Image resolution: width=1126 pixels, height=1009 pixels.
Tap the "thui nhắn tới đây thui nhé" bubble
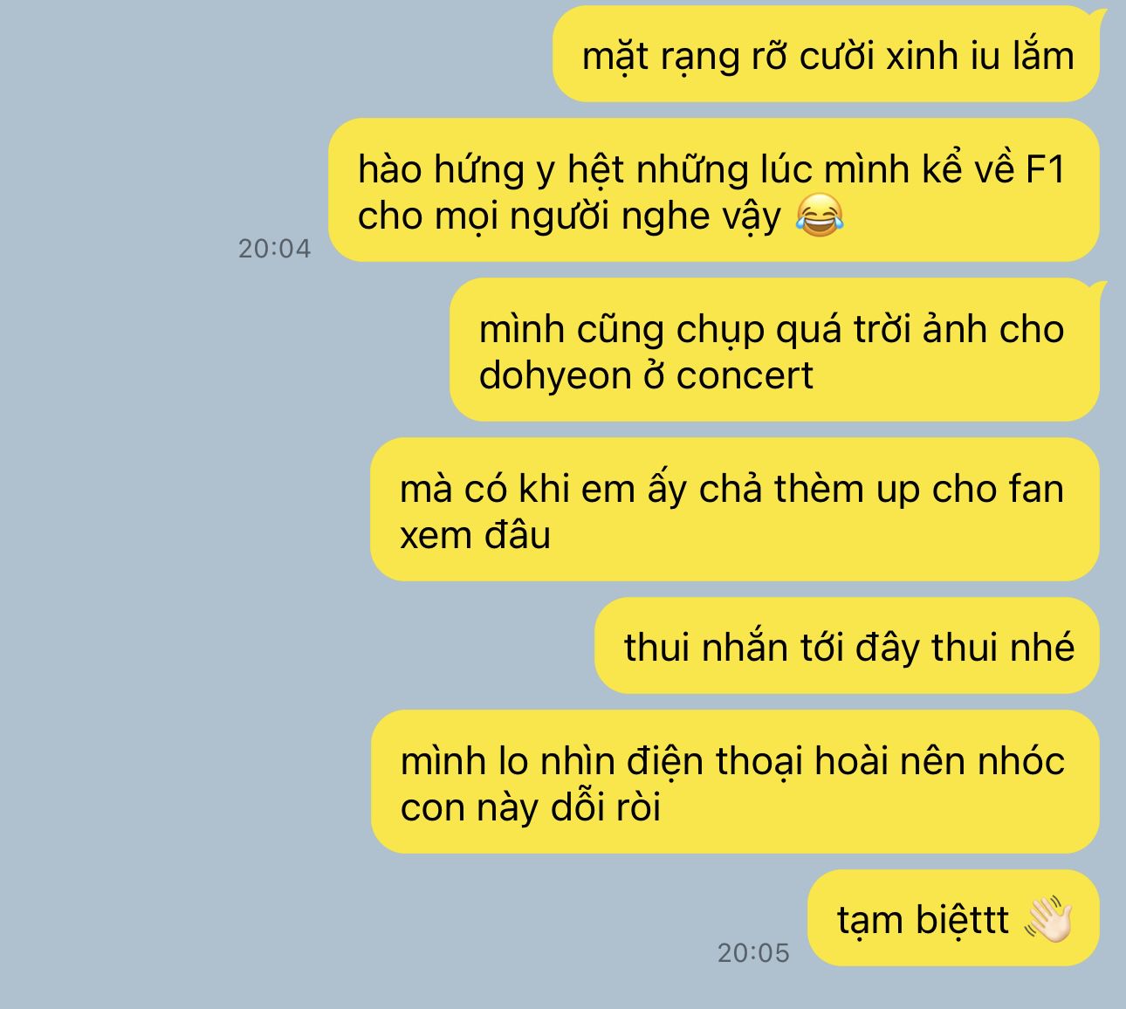[848, 646]
